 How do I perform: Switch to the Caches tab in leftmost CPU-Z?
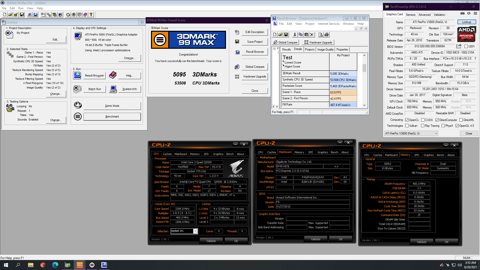pos(167,154)
